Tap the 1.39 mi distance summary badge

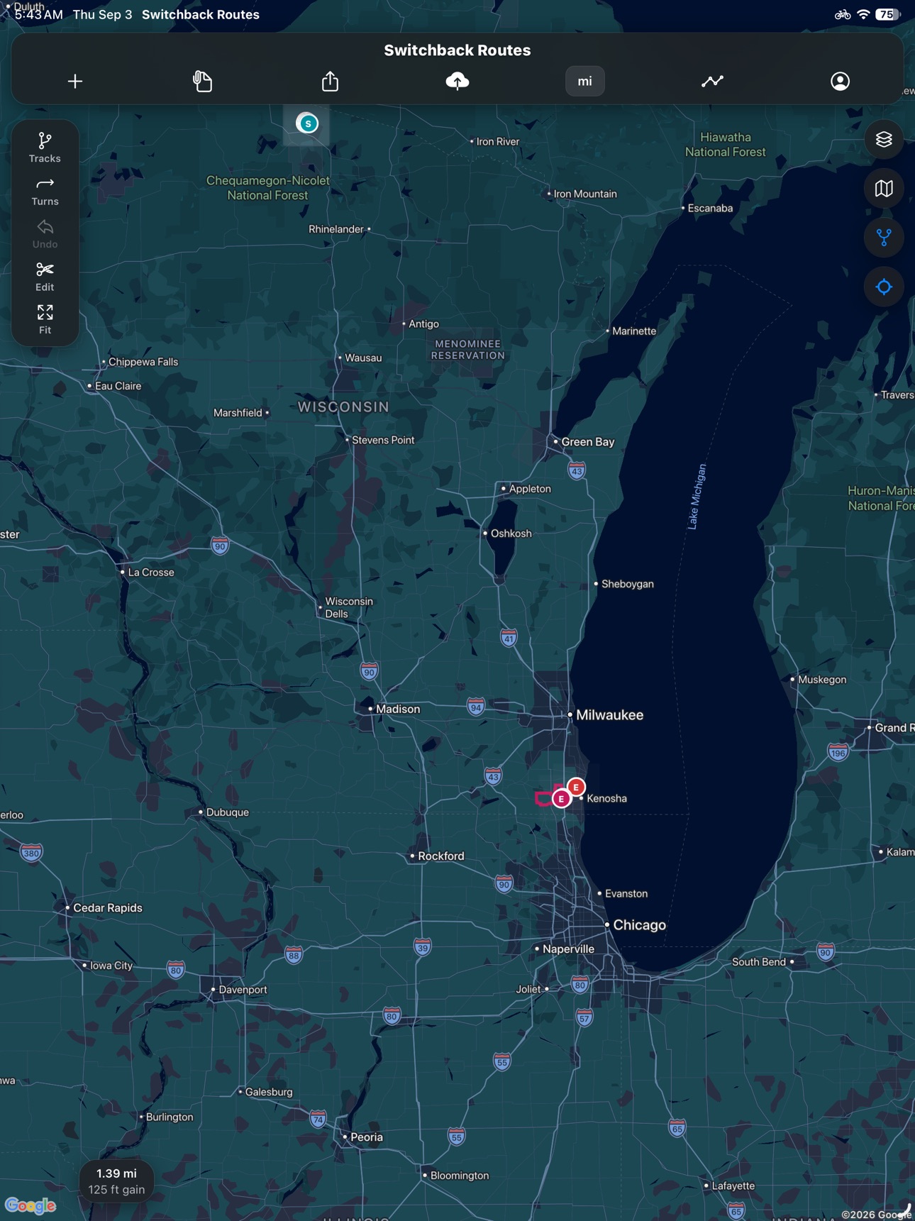(116, 1181)
